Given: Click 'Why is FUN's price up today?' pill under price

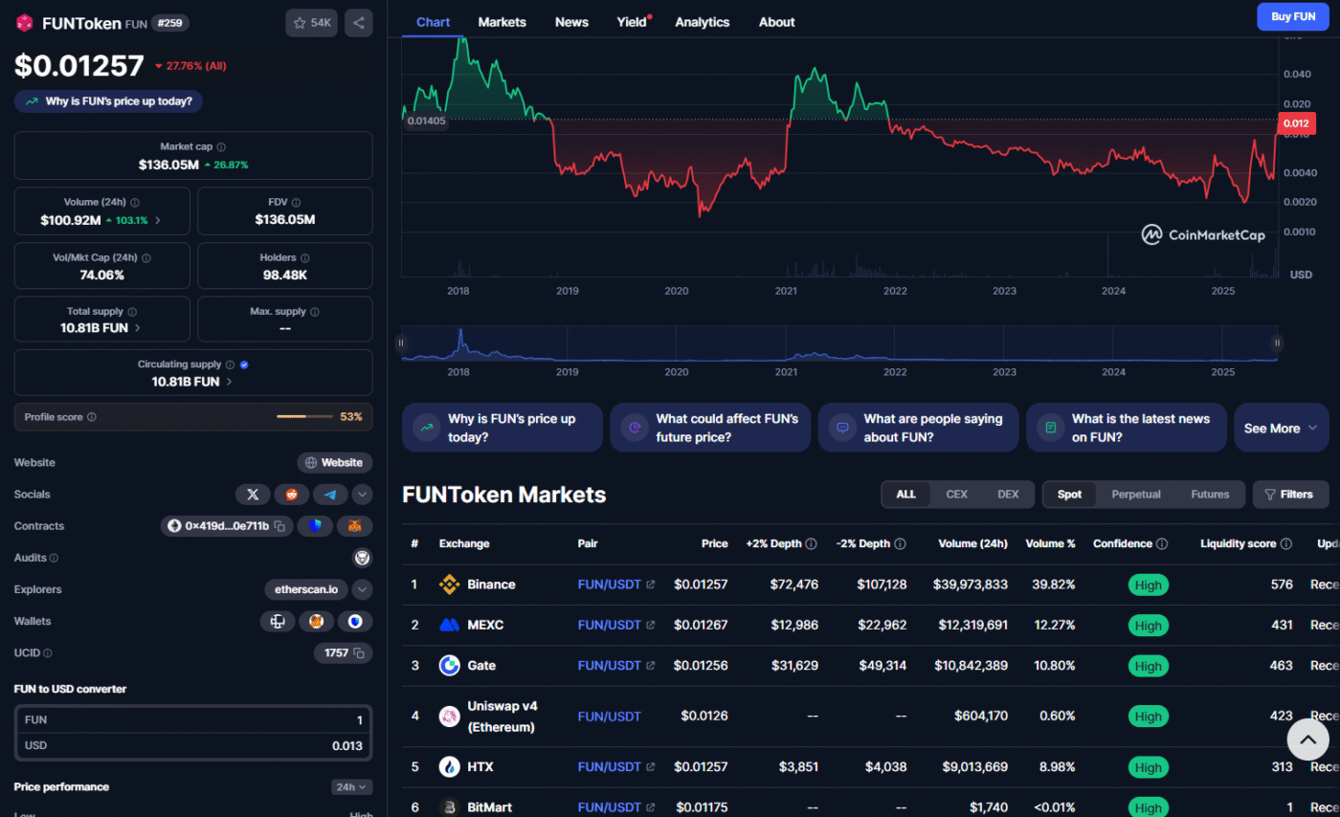Looking at the screenshot, I should click(x=108, y=100).
